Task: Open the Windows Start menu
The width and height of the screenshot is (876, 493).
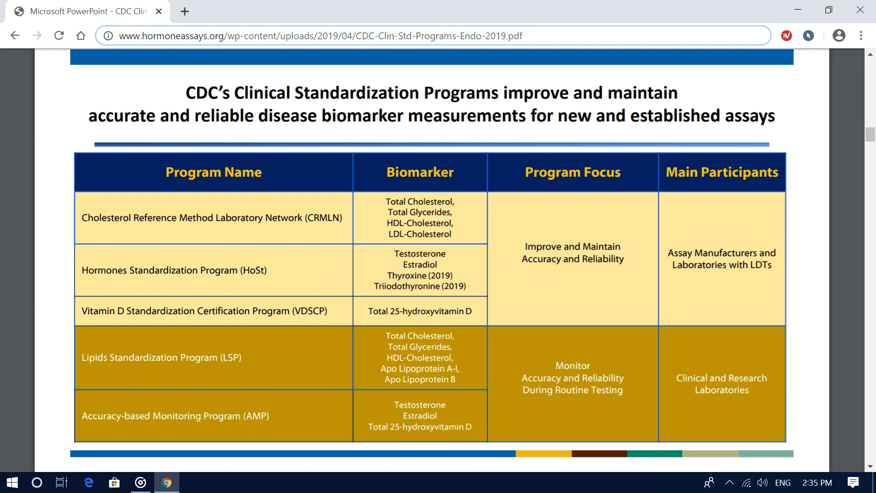Action: tap(12, 483)
